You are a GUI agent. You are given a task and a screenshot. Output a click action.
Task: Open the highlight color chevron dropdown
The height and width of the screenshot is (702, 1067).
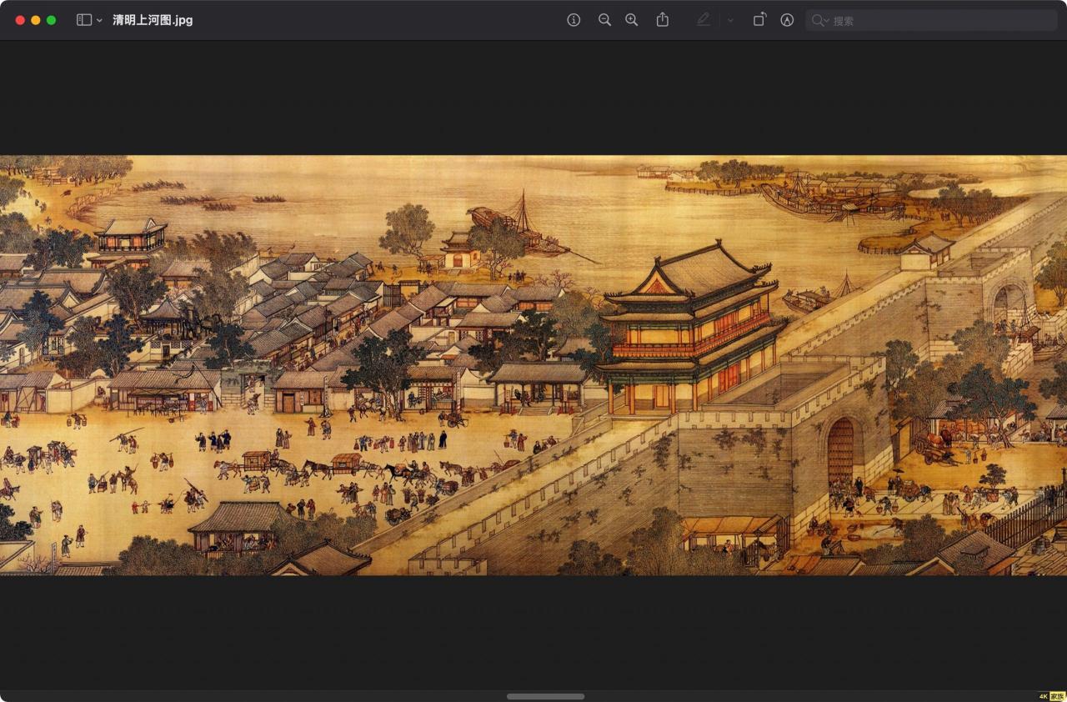(x=729, y=19)
